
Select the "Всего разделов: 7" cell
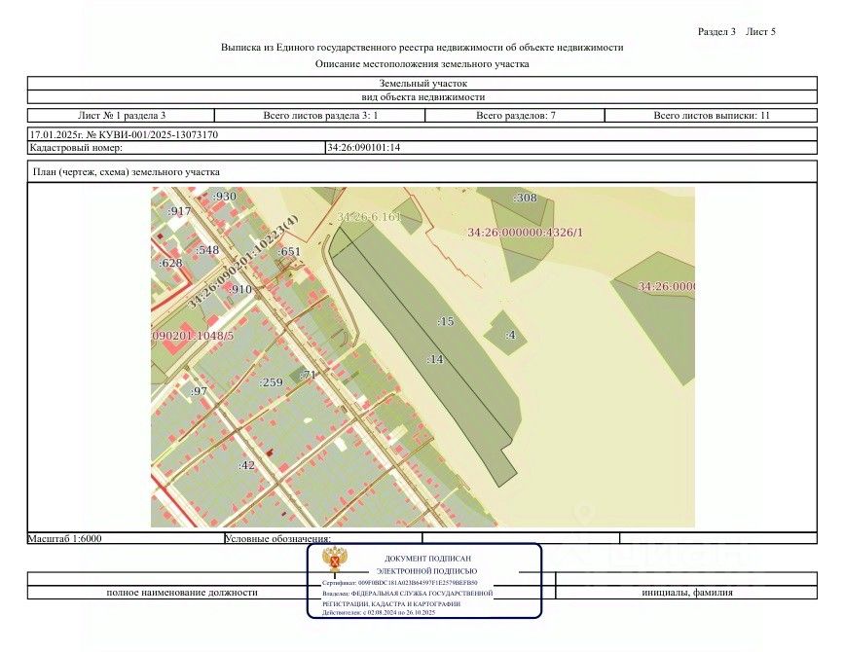click(516, 115)
